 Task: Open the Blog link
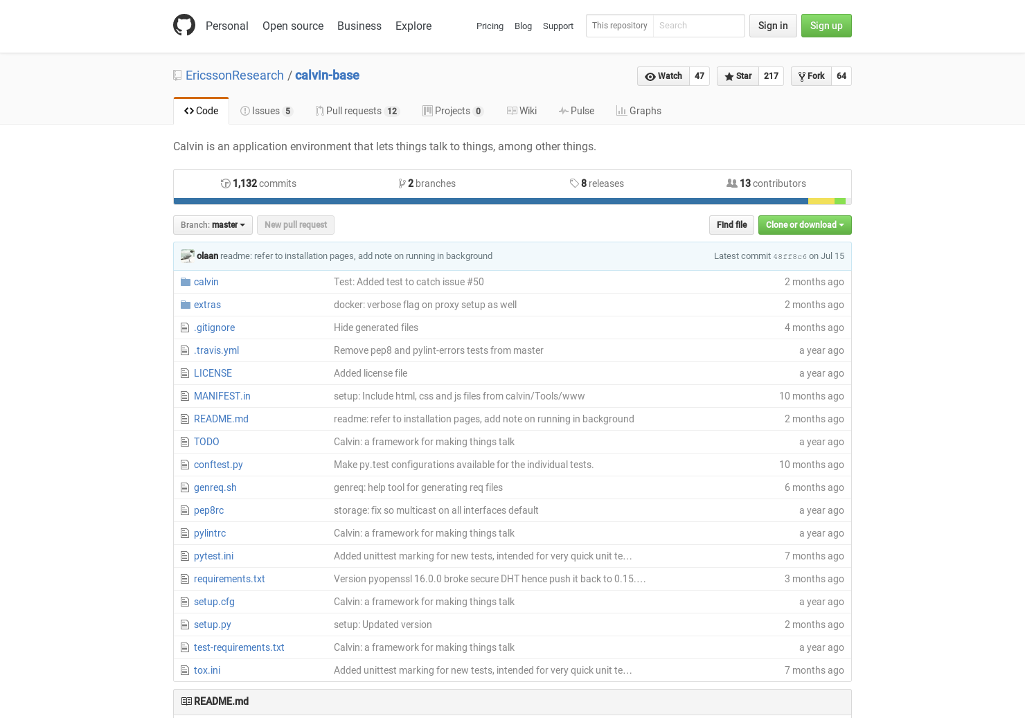click(523, 26)
